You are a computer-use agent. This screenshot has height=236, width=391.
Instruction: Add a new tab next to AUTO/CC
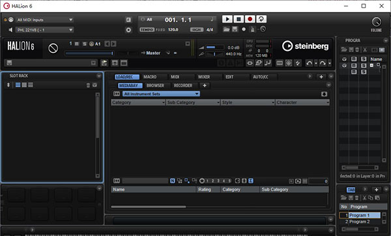(x=321, y=77)
